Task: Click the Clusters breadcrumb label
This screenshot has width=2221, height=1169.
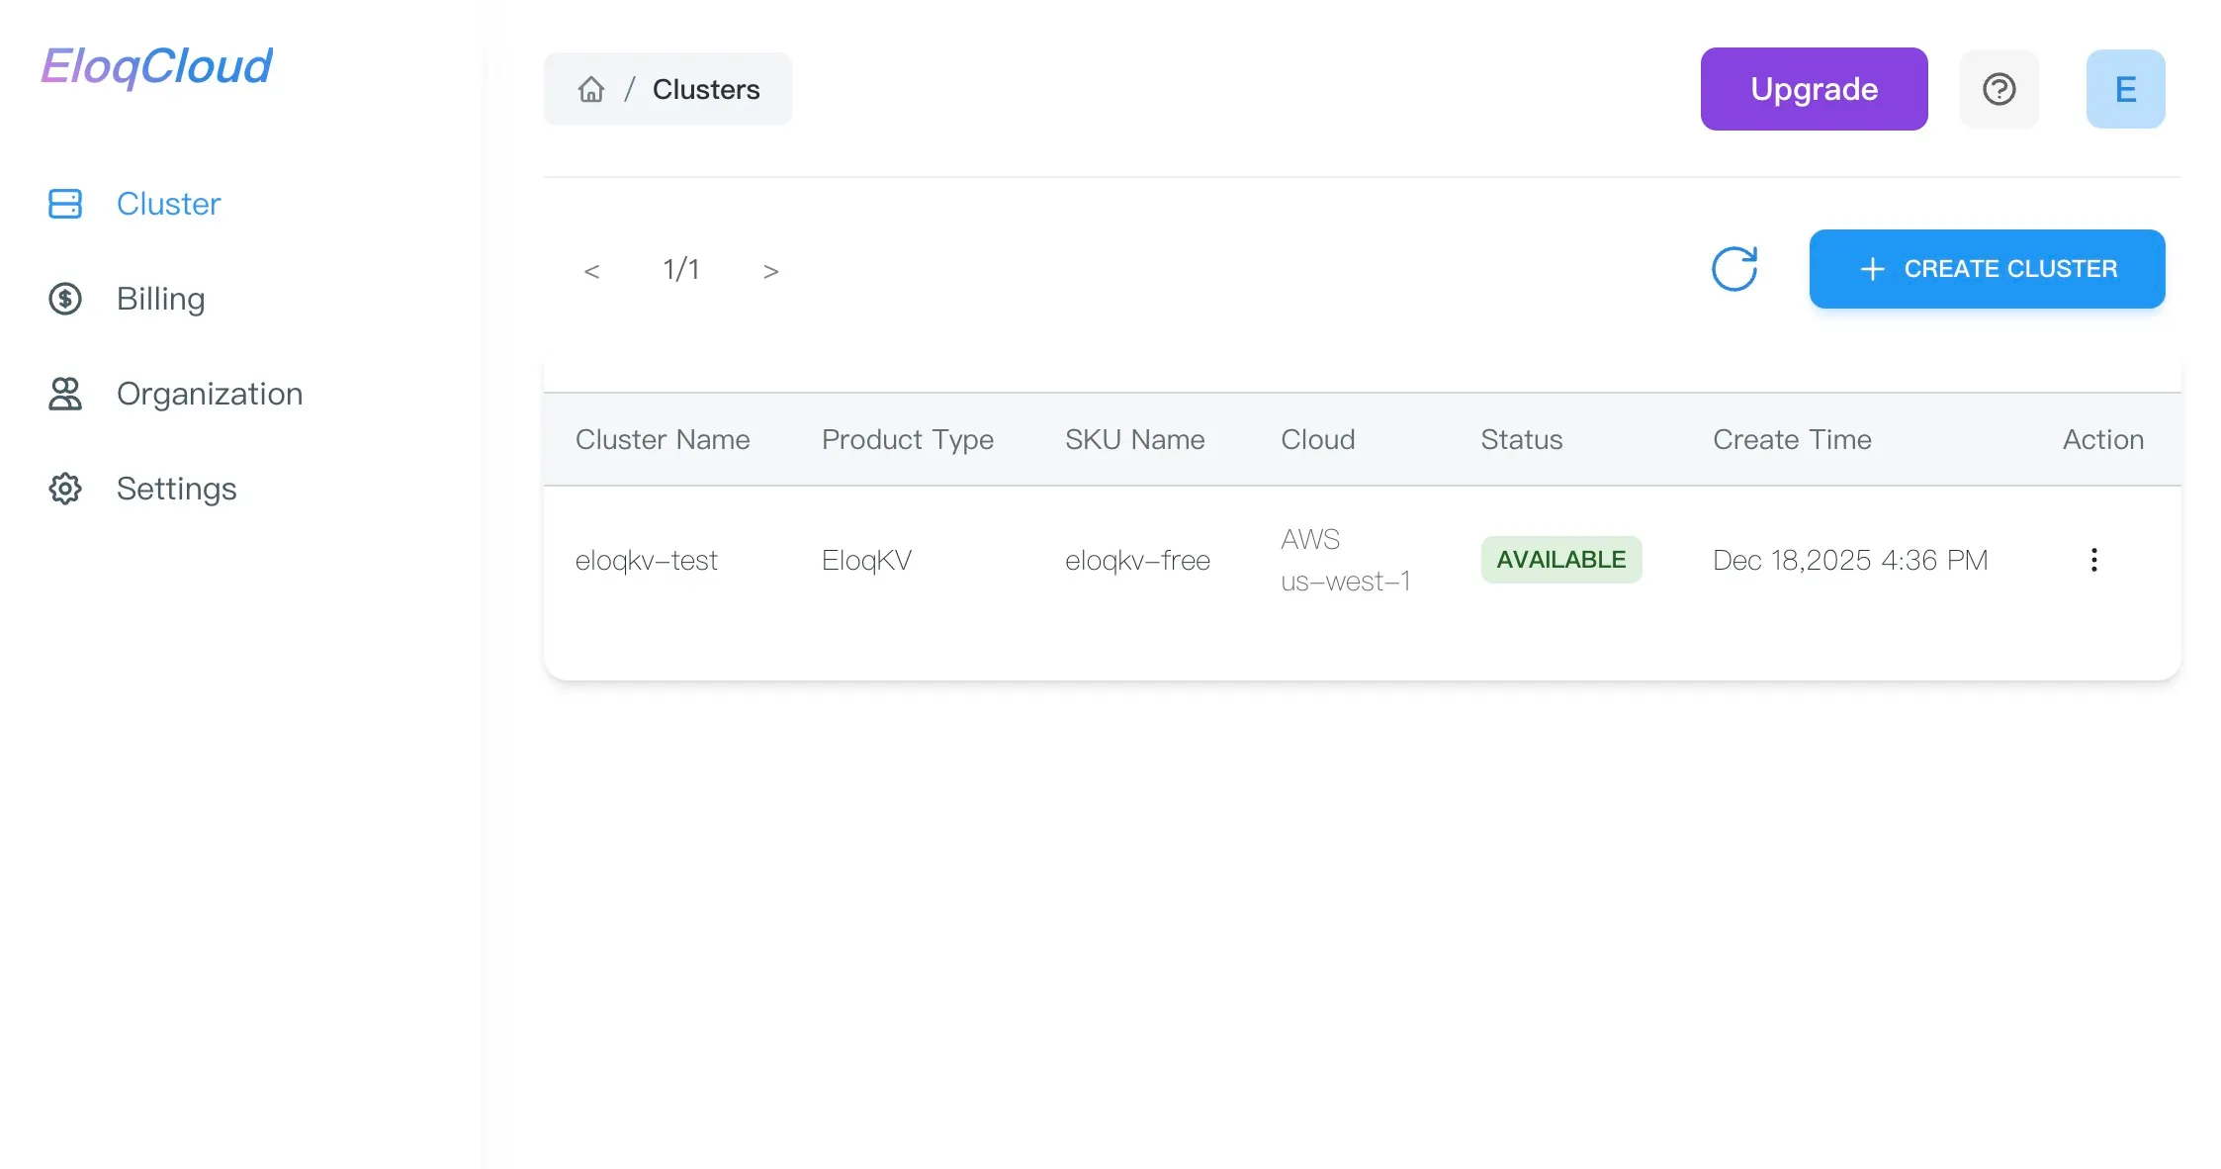Action: point(706,89)
